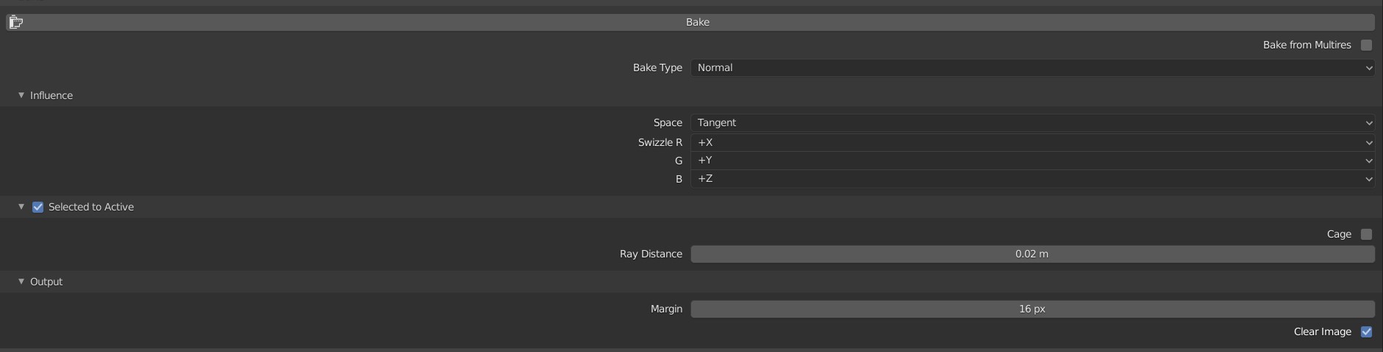Enable the Cage checkbox
This screenshot has height=352, width=1383.
tap(1366, 234)
